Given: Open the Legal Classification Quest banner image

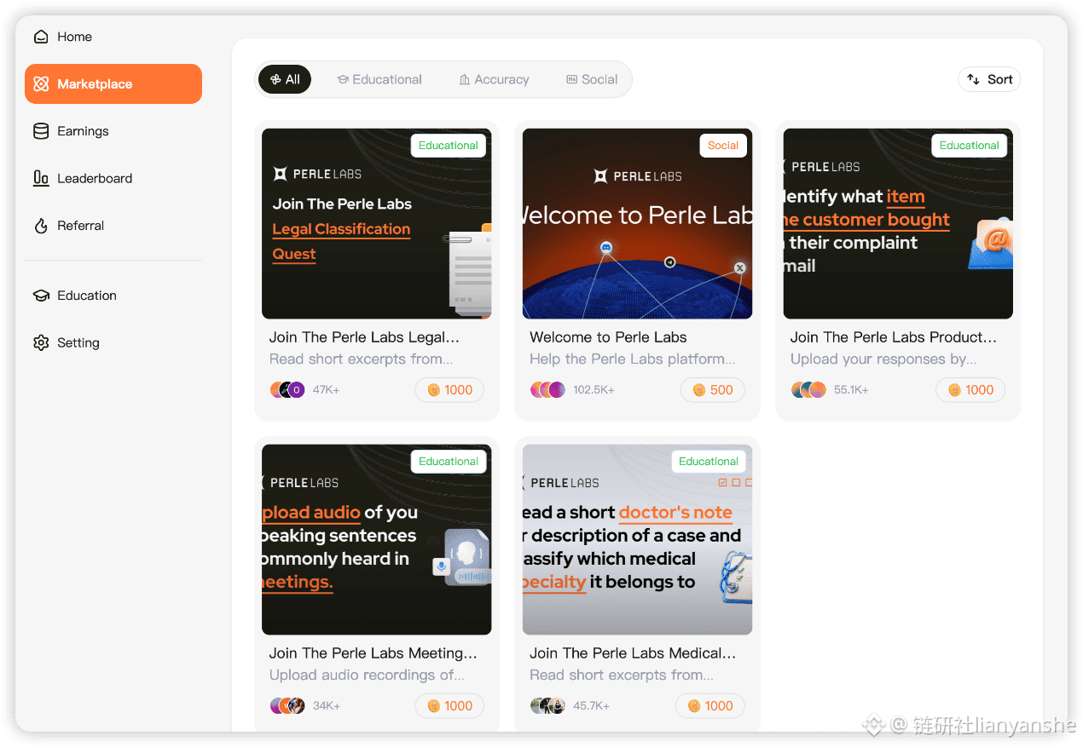Looking at the screenshot, I should pos(377,224).
